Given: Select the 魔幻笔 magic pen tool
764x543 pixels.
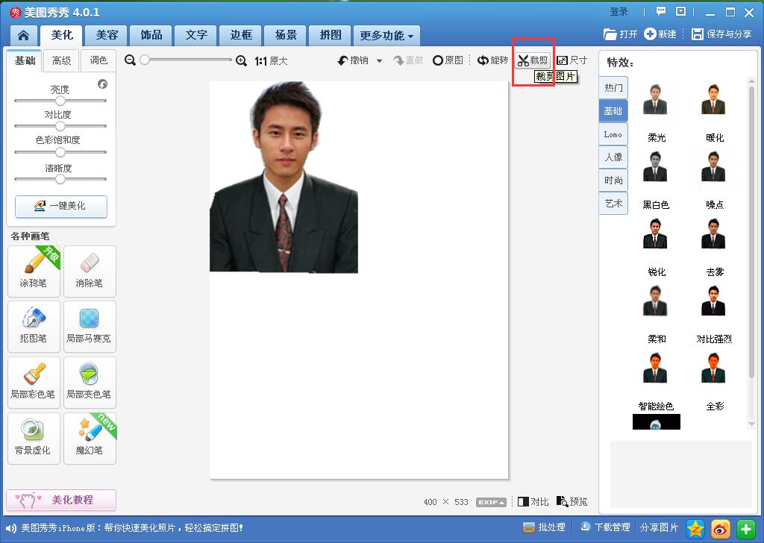Looking at the screenshot, I should [90, 438].
